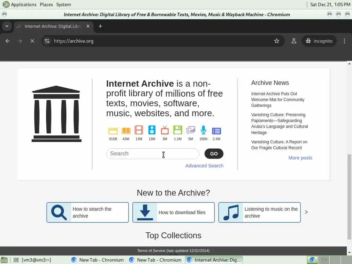Open a new tab with the plus button
The width and height of the screenshot is (352, 264).
point(100,26)
